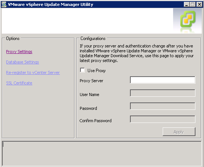Maximize the Update Manager Utility window
204x167 pixels.
pos(193,4)
